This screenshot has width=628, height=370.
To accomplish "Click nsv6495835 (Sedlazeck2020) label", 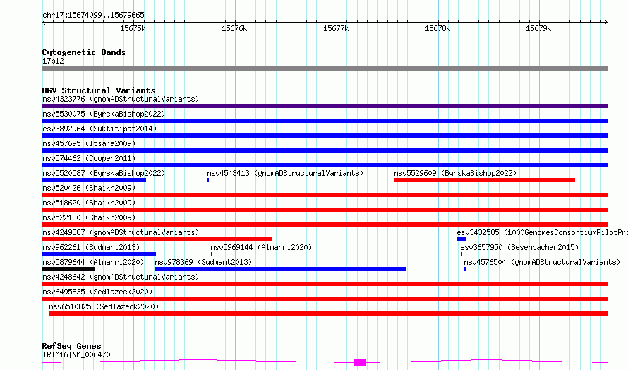I will pyautogui.click(x=97, y=292).
